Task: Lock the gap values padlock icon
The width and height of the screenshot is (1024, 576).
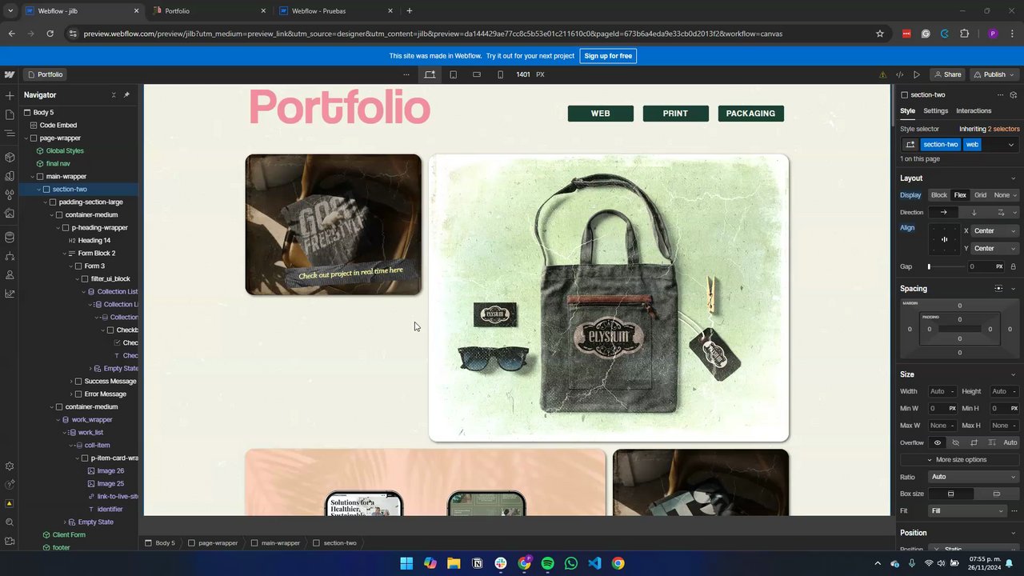Action: [x=1013, y=266]
